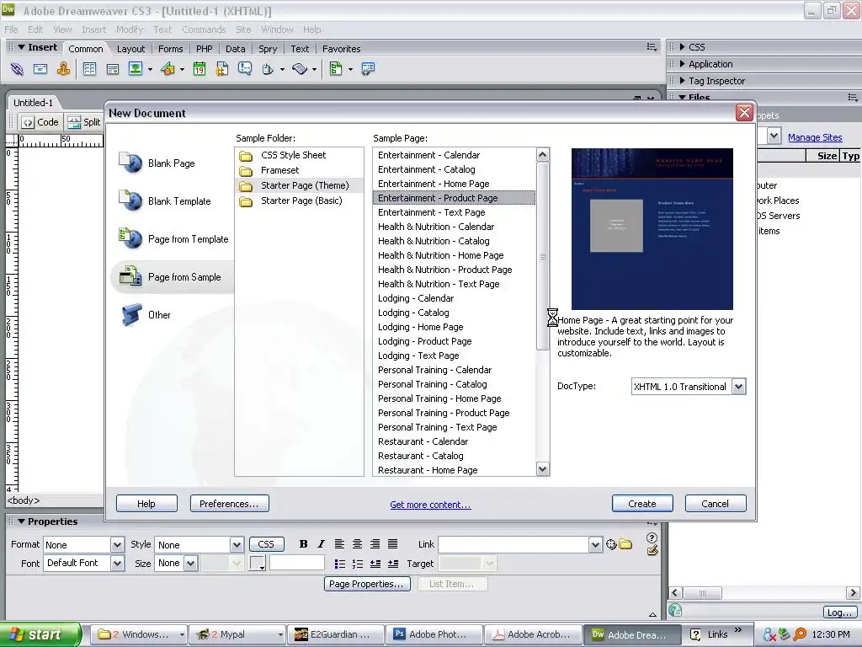Toggle Align Left in Properties
This screenshot has height=647, width=862.
point(340,544)
